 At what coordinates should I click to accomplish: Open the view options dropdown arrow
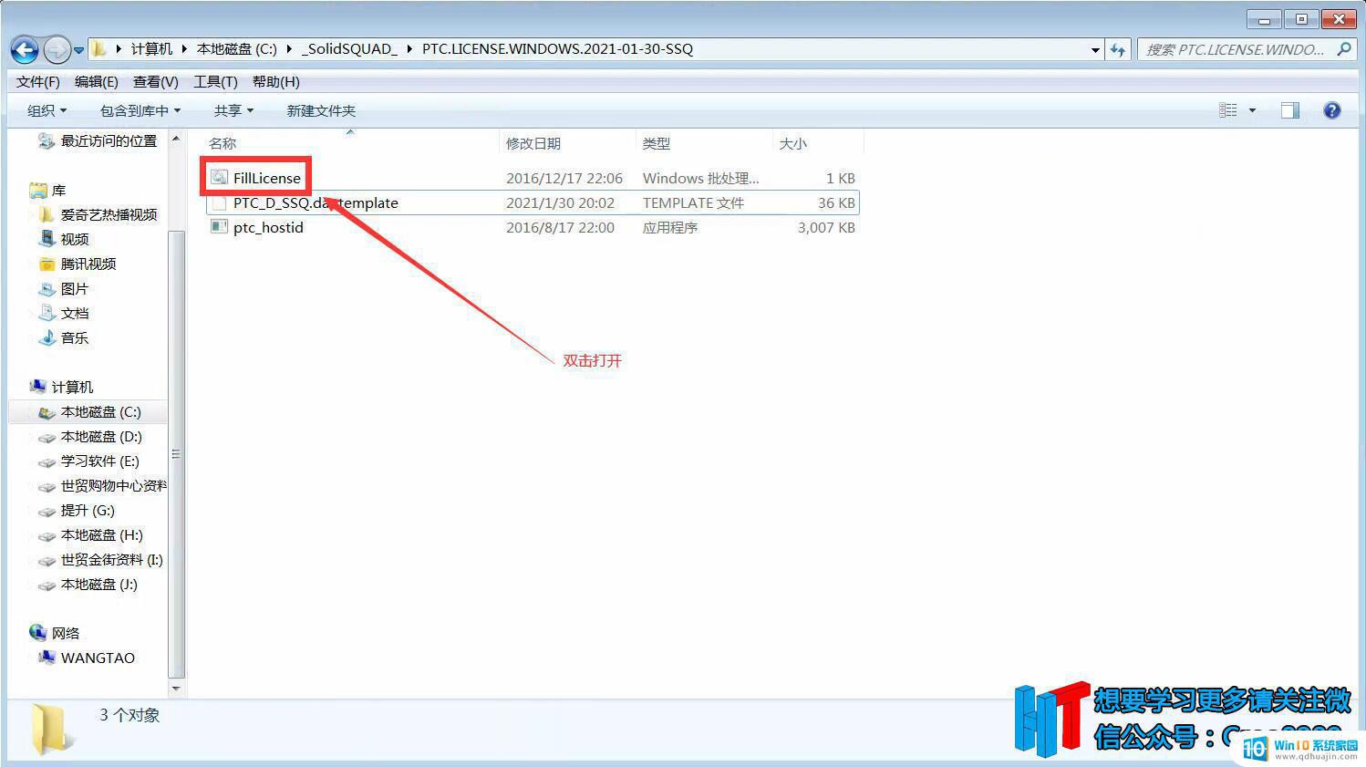(x=1252, y=110)
